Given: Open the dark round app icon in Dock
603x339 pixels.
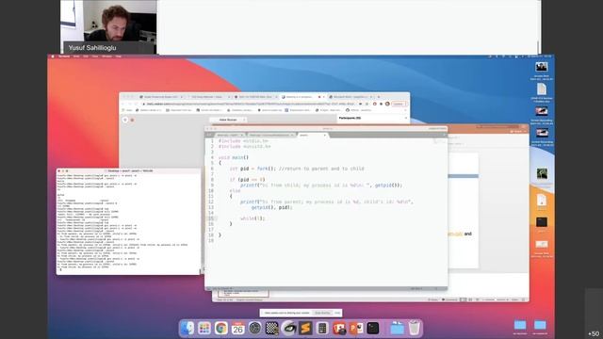Looking at the screenshot, I should (255, 329).
